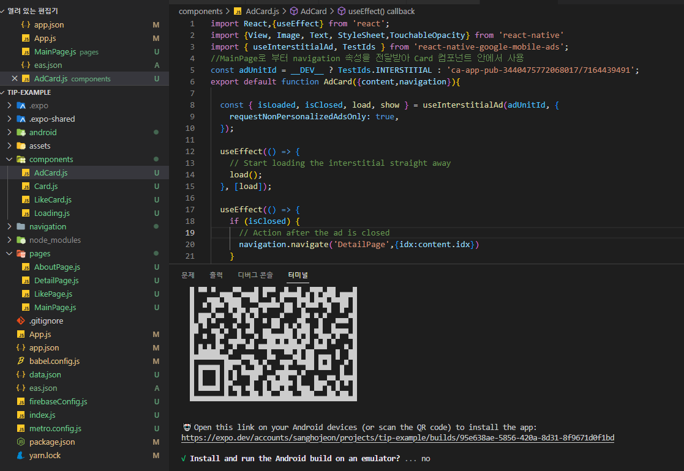Click the yarn.lock yarn icon
Viewport: 684px width, 471px height.
pyautogui.click(x=21, y=455)
